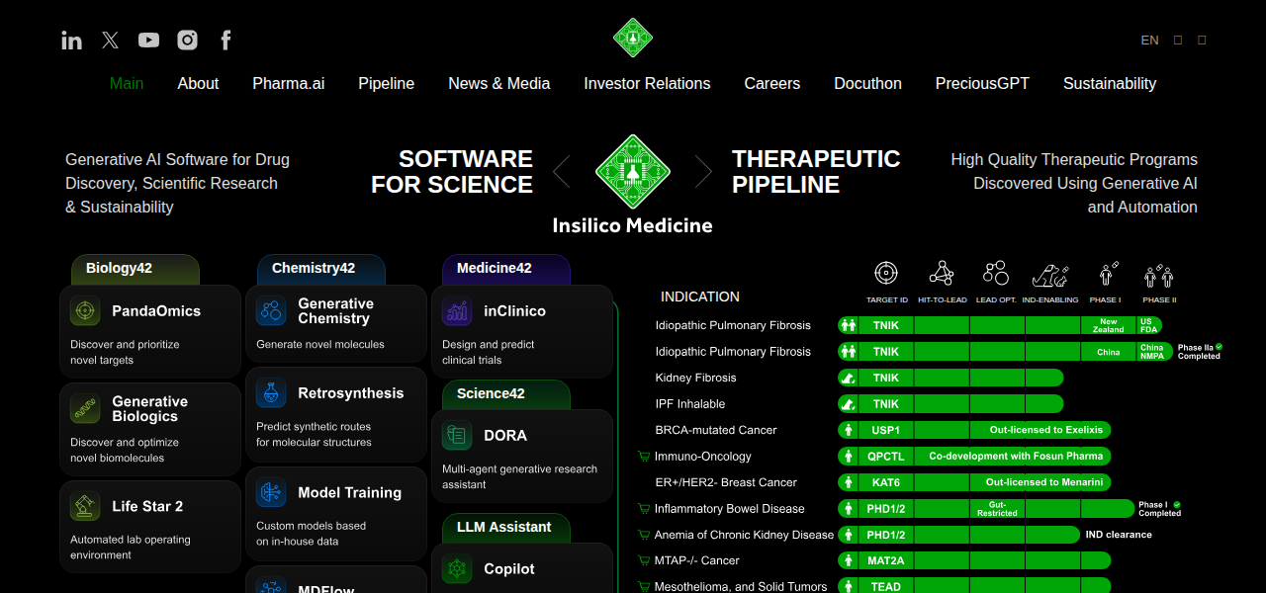This screenshot has height=593, width=1266.
Task: Open the Pipeline menu item
Action: [386, 84]
